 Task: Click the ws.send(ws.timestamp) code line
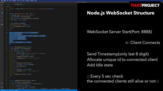point(19,23)
